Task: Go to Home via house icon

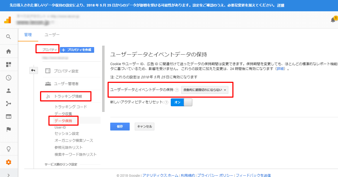Action: pos(8,51)
